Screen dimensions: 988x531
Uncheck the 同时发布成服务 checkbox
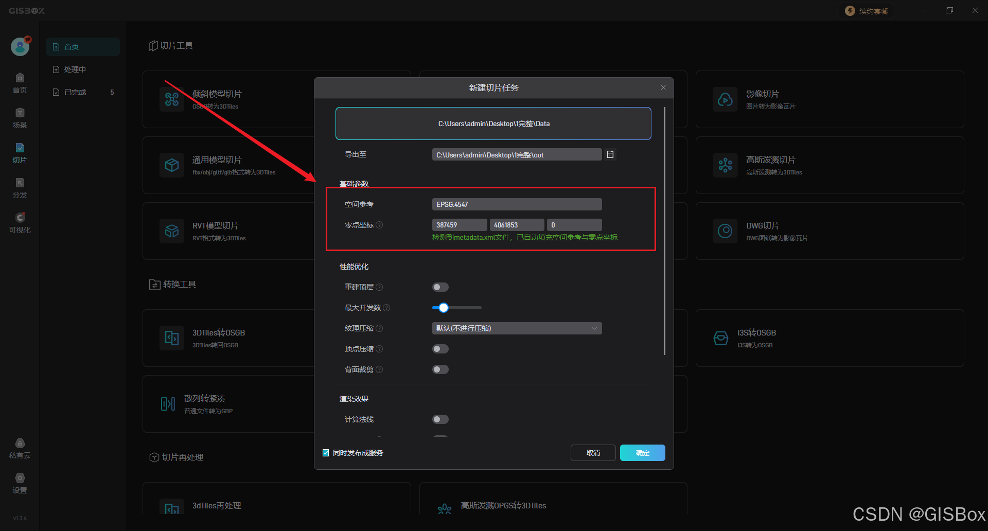point(326,453)
